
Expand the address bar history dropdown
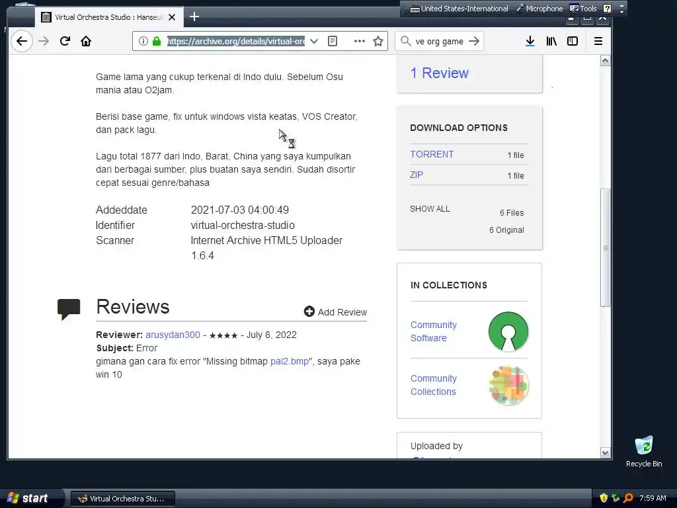pos(314,41)
